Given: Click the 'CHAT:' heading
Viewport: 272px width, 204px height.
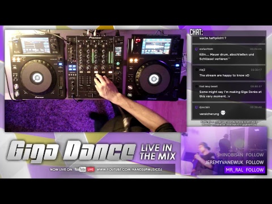Looking at the screenshot, I should pyautogui.click(x=196, y=32).
